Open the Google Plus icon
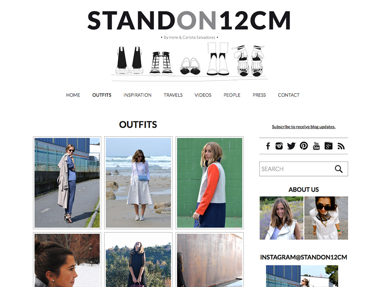This screenshot has width=382, height=287. pyautogui.click(x=328, y=146)
